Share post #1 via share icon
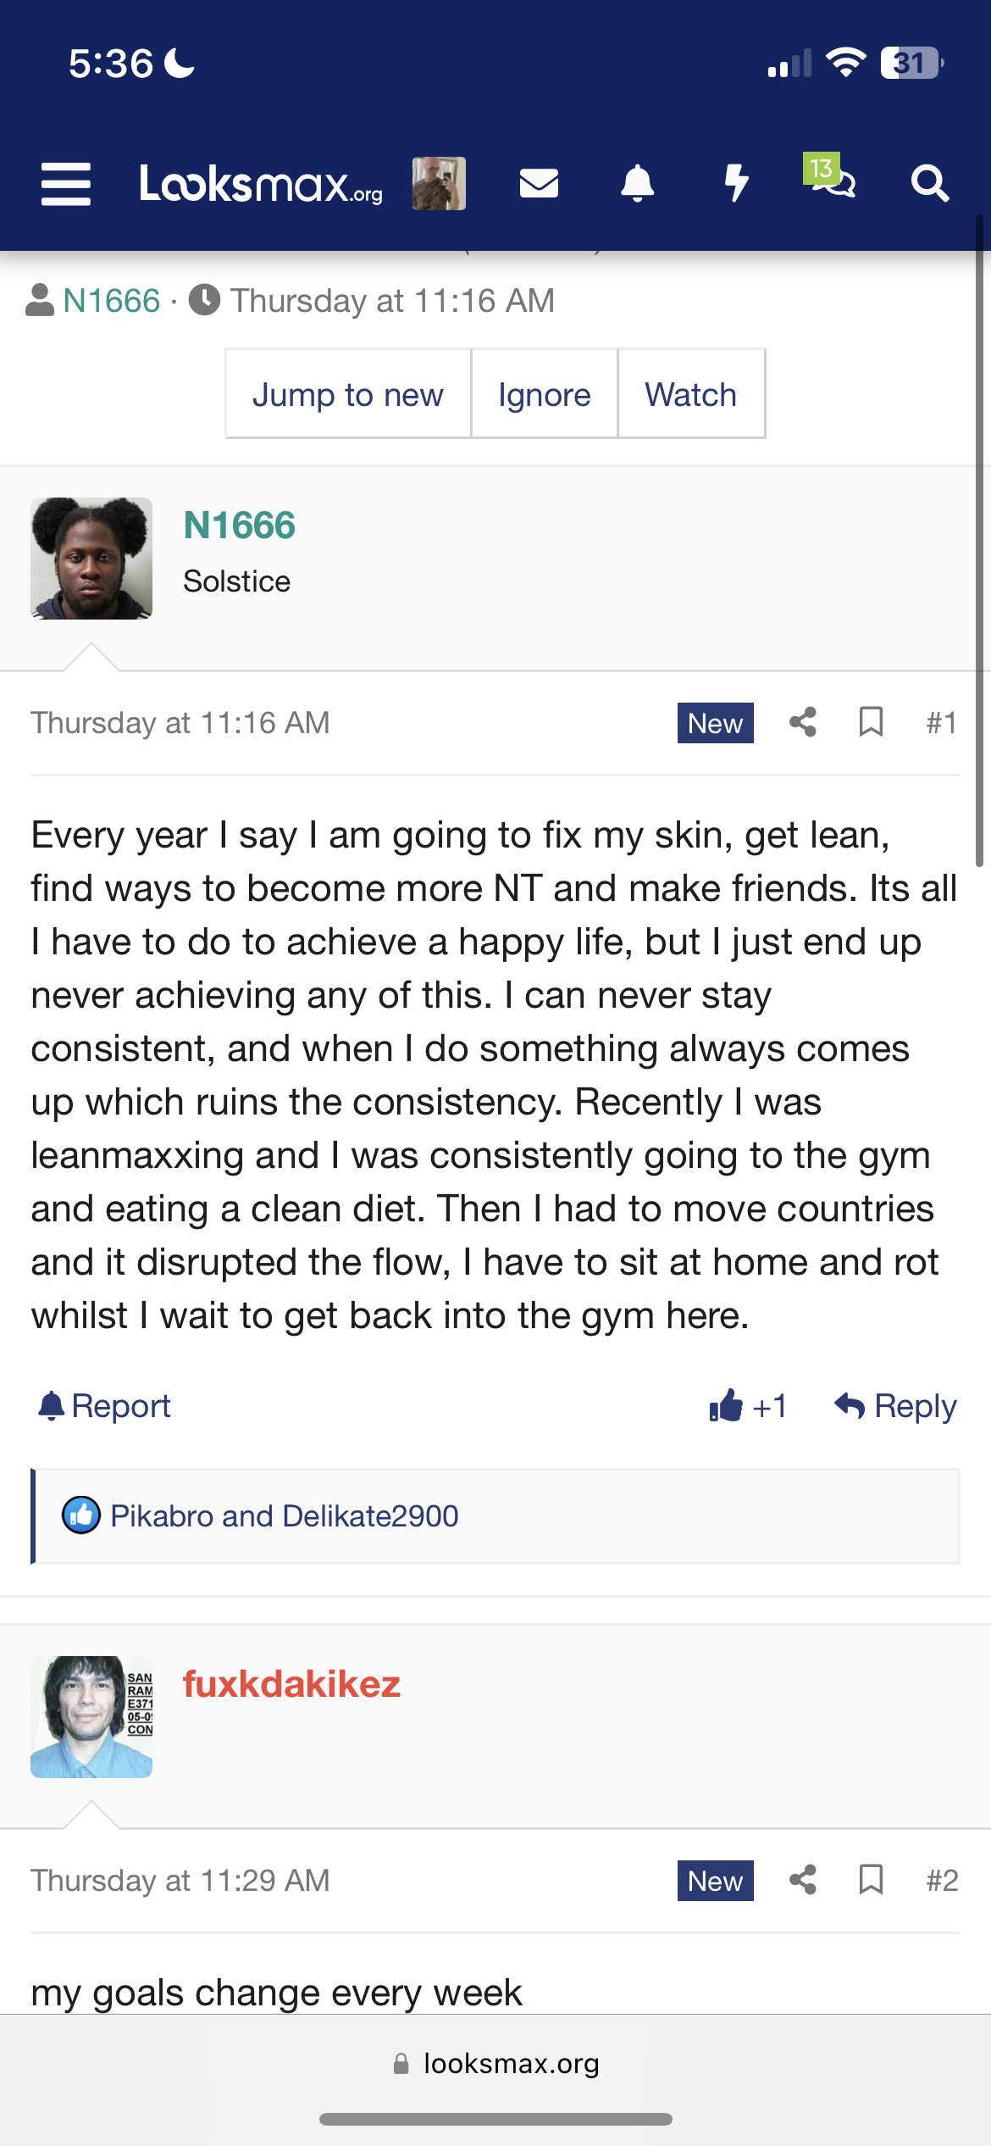The height and width of the screenshot is (2146, 991). tap(803, 722)
